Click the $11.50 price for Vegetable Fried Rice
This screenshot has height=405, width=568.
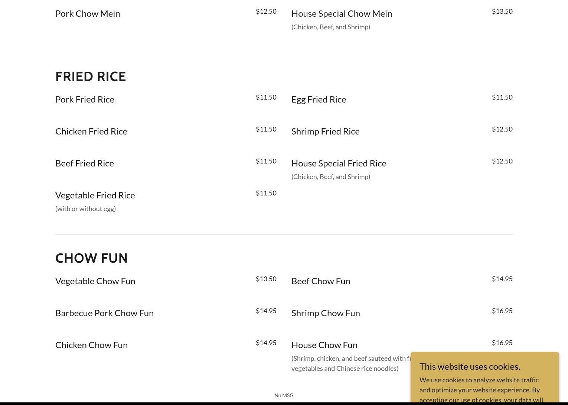pos(266,193)
